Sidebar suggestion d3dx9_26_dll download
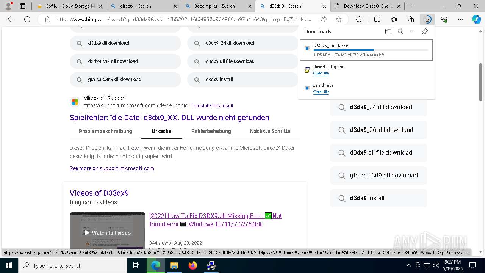The width and height of the screenshot is (485, 273). (x=379, y=130)
